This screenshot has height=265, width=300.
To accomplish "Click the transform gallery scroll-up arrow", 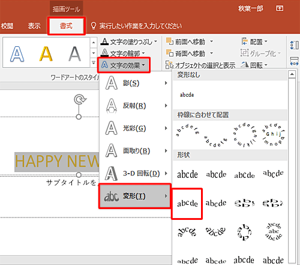I will [x=292, y=75].
